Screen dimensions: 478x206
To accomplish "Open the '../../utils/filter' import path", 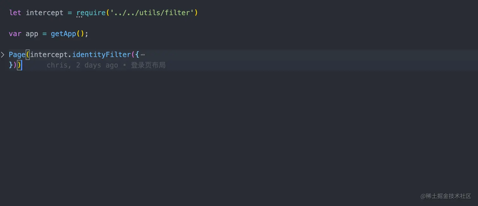I will coord(151,13).
